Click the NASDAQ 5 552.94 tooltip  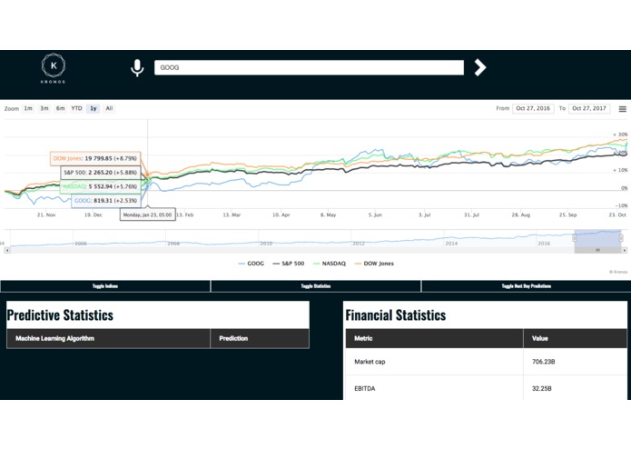[x=101, y=186]
